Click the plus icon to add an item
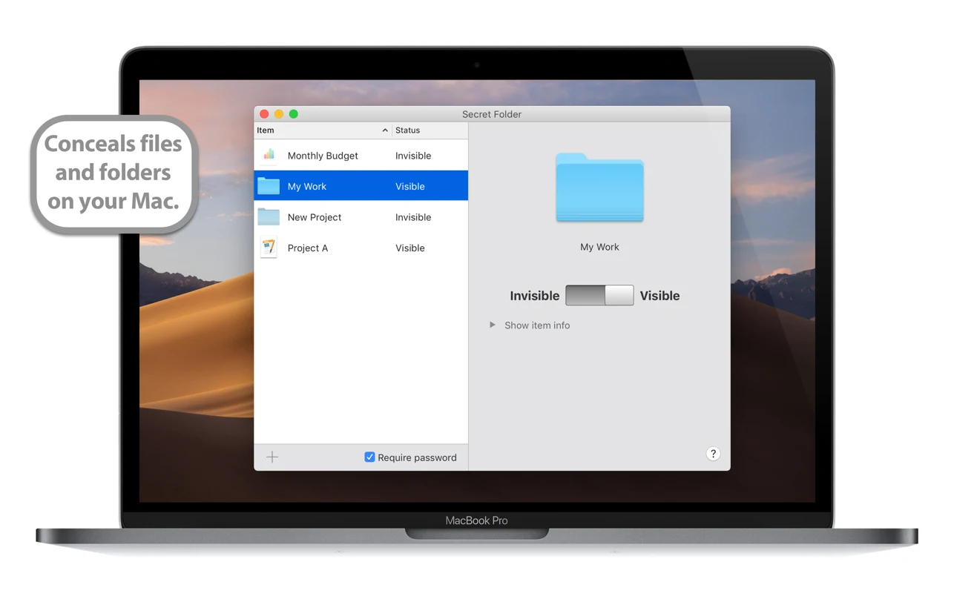Image resolution: width=954 pixels, height=596 pixels. point(272,457)
